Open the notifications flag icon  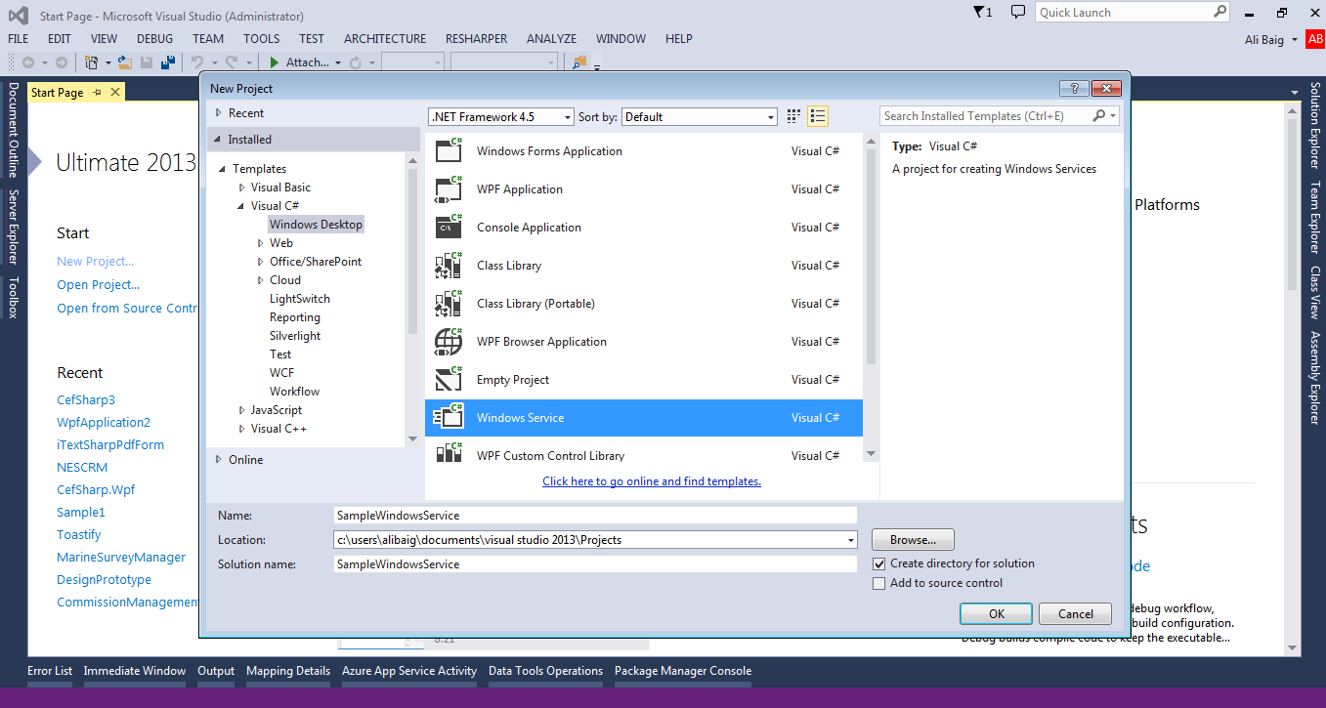pos(983,12)
